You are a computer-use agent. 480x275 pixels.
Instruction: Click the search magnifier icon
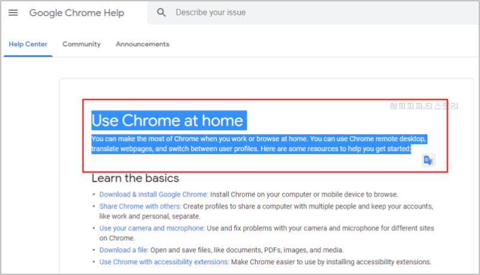(162, 13)
